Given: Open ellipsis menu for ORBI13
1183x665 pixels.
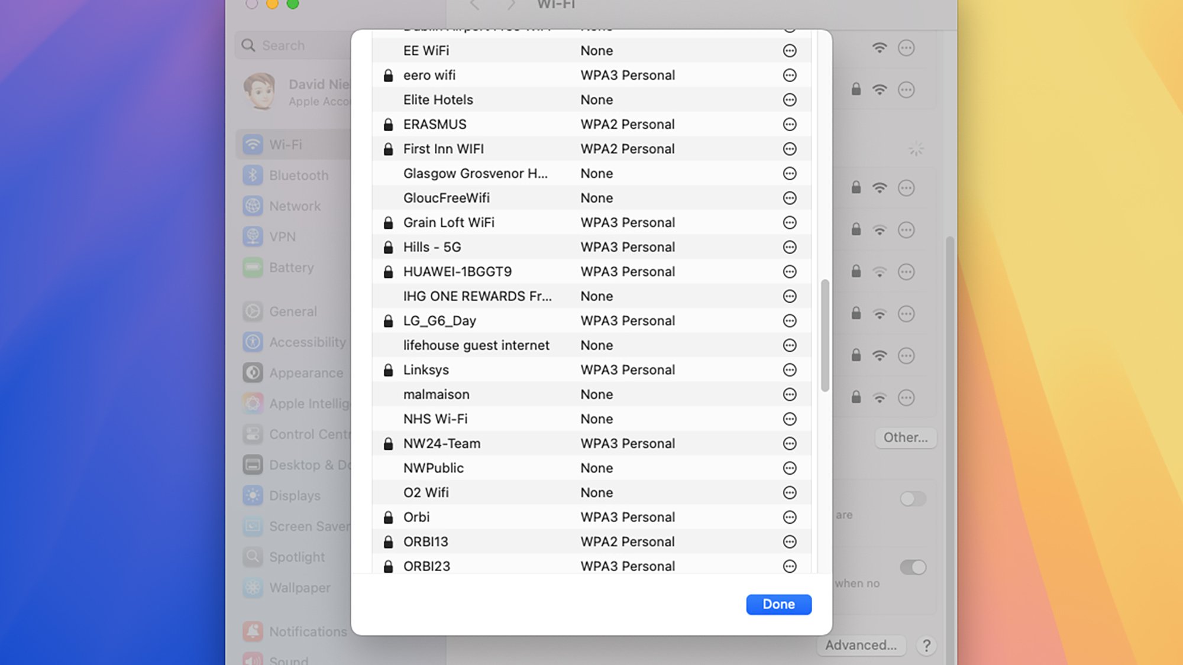Looking at the screenshot, I should [789, 541].
